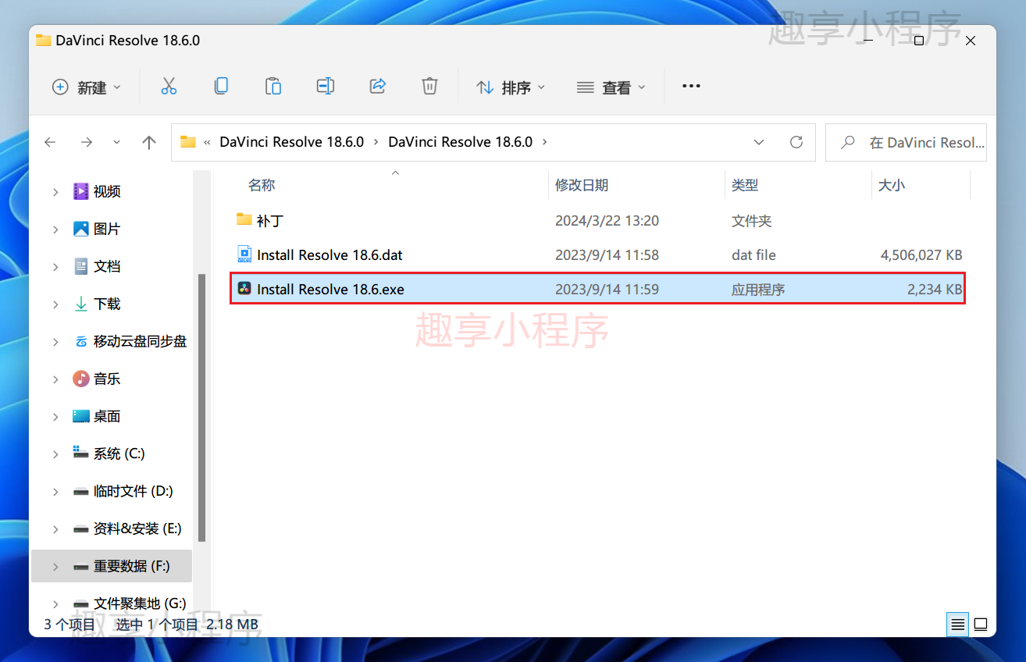Click the 补丁 folder icon
Screen dimensions: 1026x662
pyautogui.click(x=244, y=220)
